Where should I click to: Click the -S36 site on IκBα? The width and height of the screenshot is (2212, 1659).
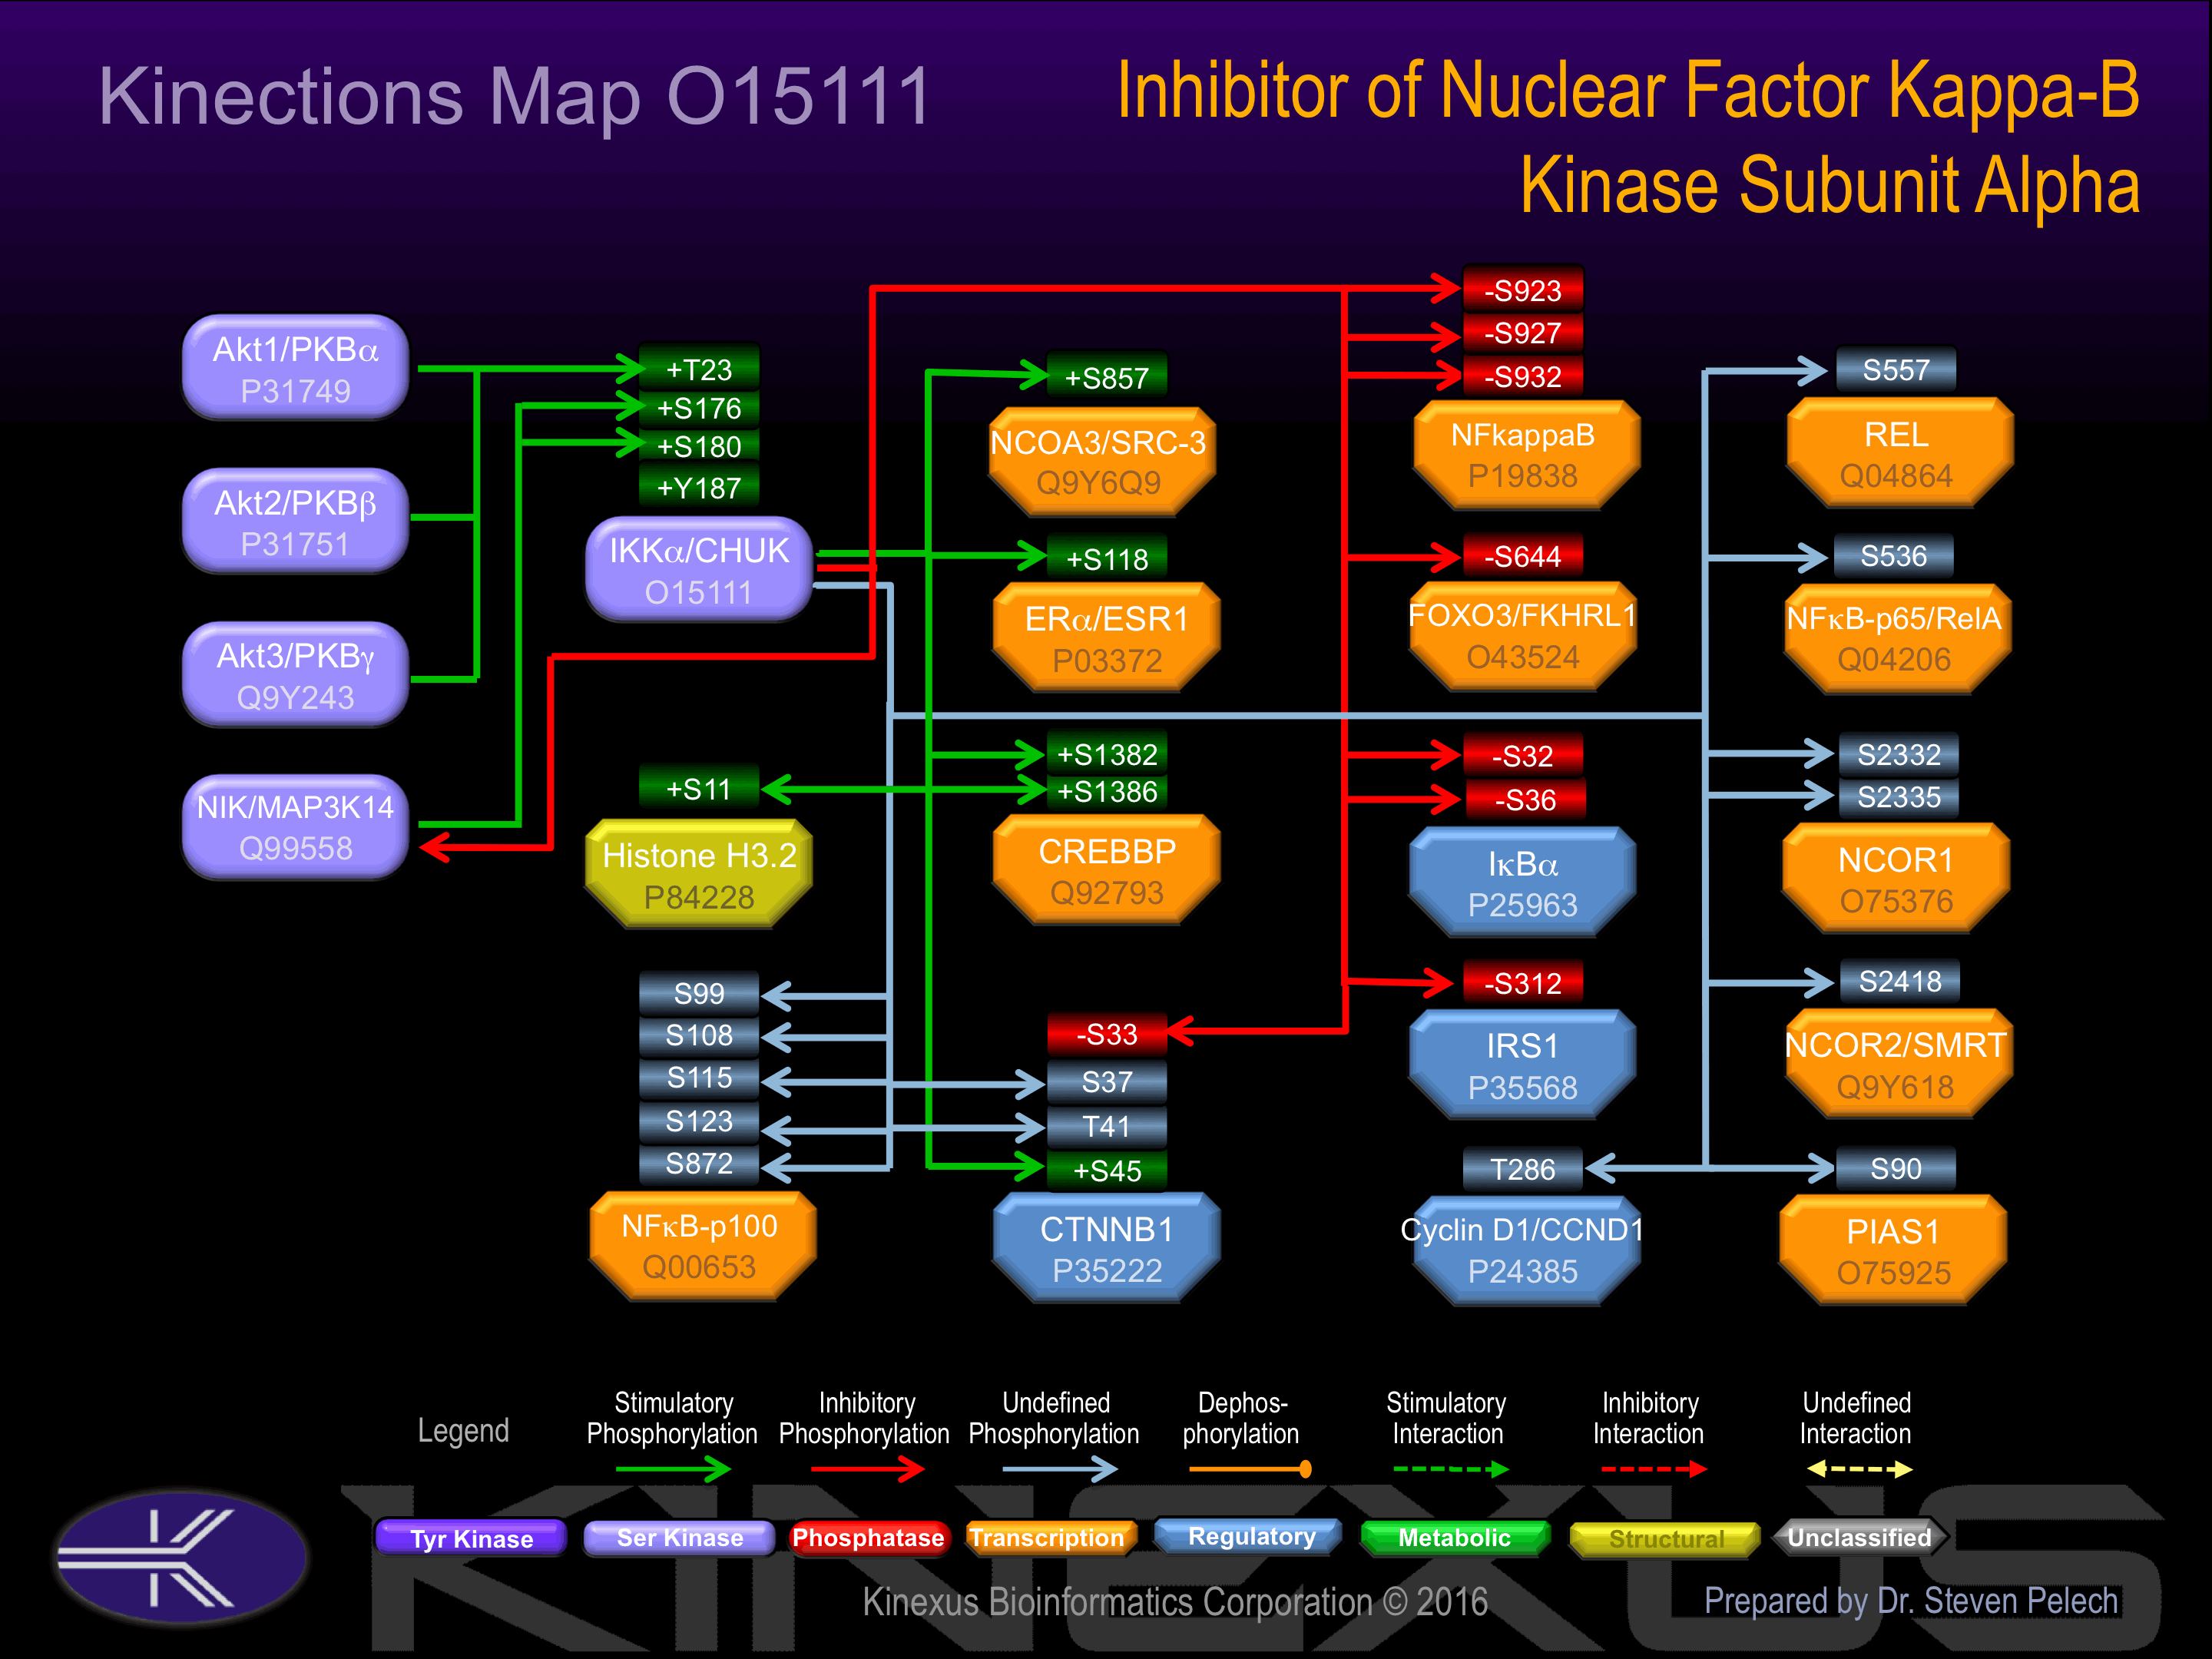[x=1525, y=799]
